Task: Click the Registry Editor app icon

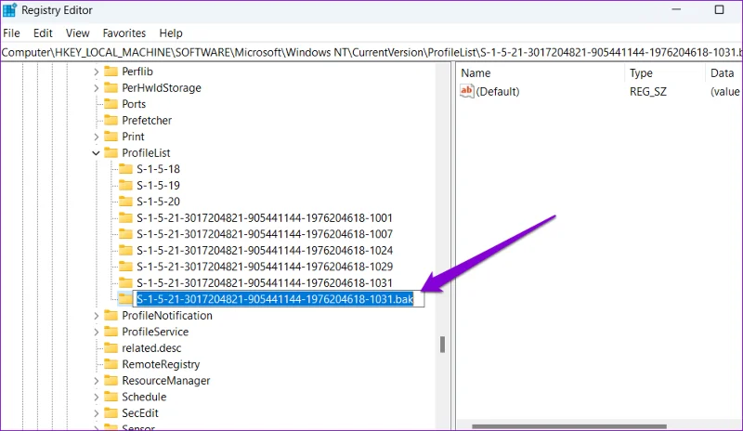Action: [x=9, y=10]
